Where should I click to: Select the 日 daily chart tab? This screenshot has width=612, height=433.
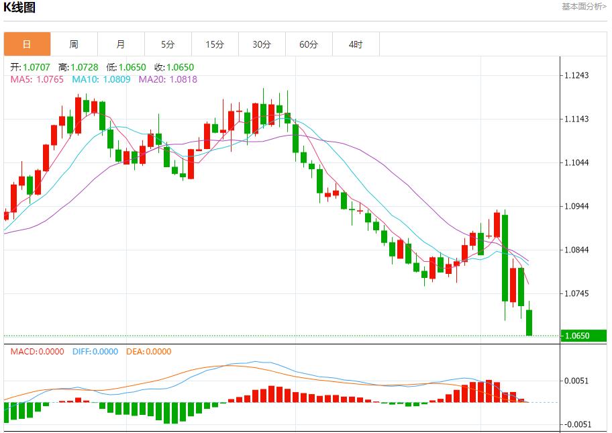click(27, 44)
